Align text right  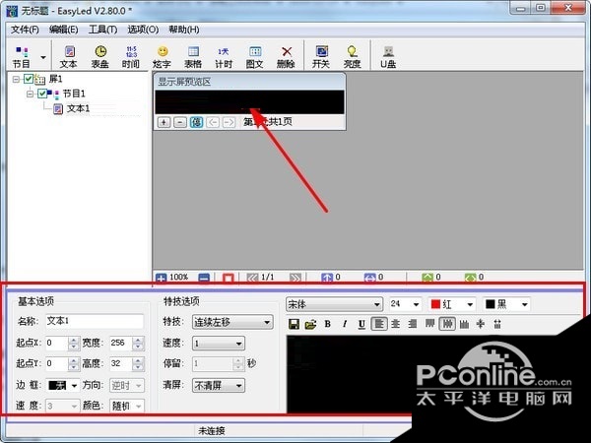(x=413, y=324)
